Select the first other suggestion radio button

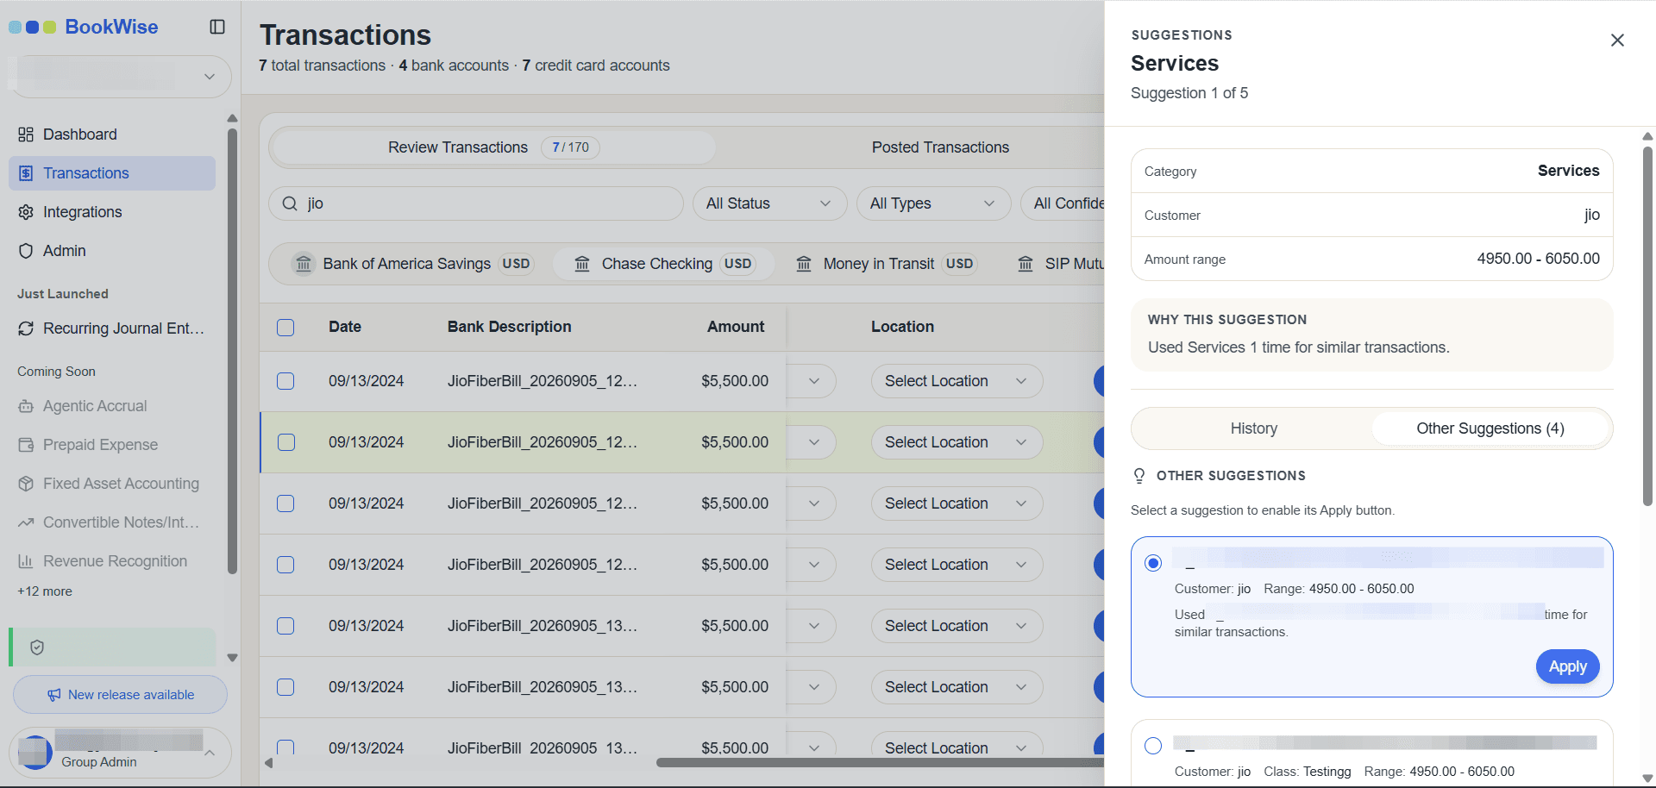click(1153, 563)
